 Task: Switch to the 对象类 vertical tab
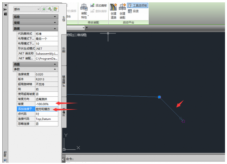point(64,112)
